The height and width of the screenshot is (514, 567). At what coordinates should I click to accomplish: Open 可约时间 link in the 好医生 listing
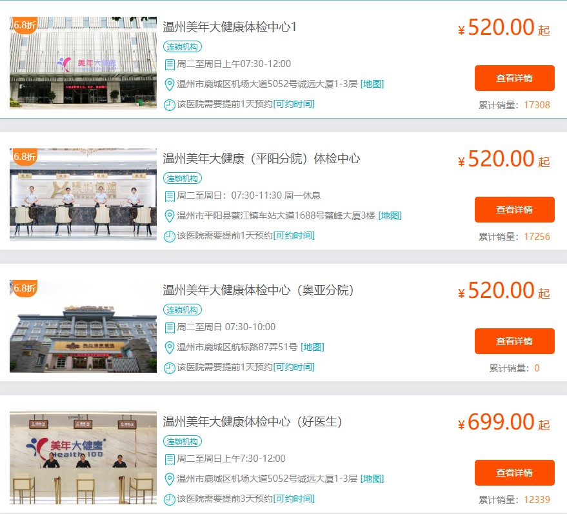294,499
